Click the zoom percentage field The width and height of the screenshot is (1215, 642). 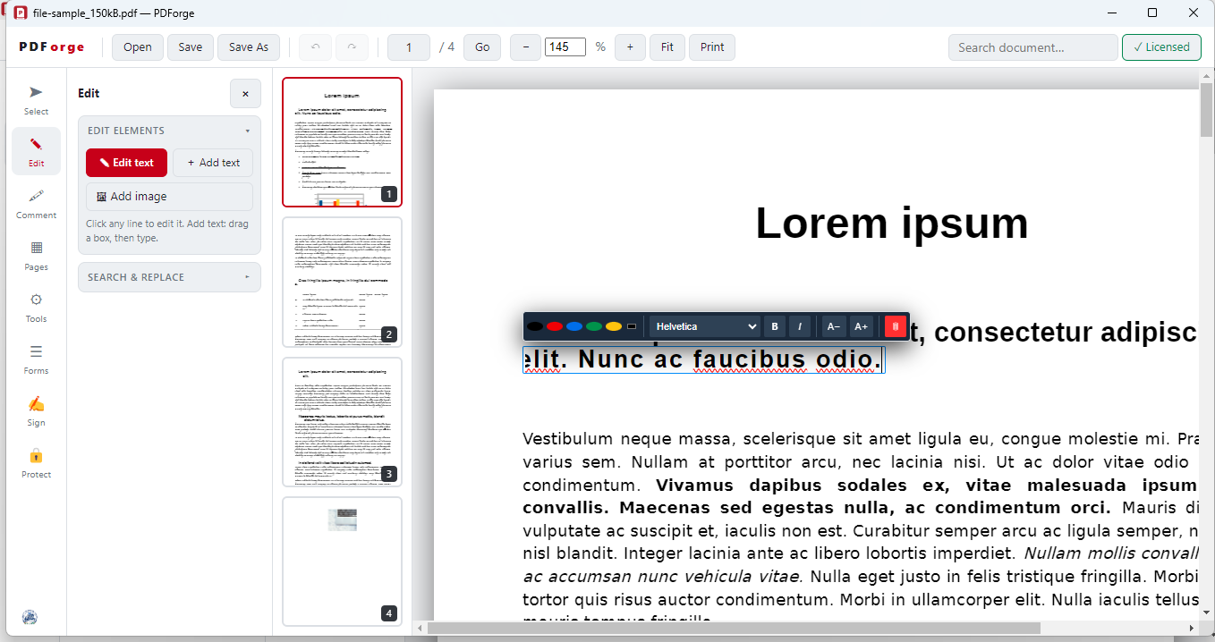click(x=565, y=47)
